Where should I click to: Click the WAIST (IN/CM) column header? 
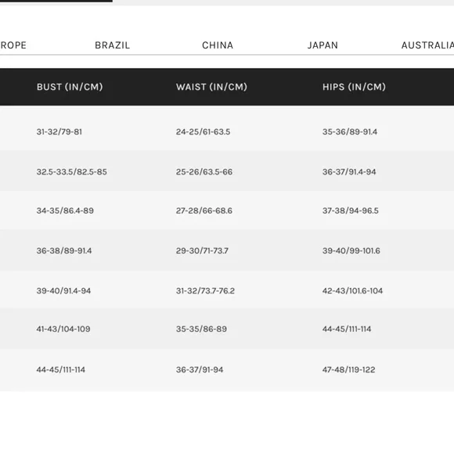coord(211,87)
